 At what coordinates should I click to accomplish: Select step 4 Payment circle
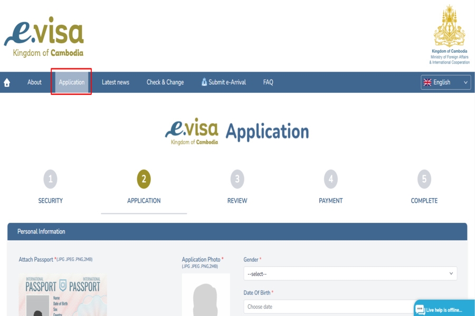[x=331, y=179]
